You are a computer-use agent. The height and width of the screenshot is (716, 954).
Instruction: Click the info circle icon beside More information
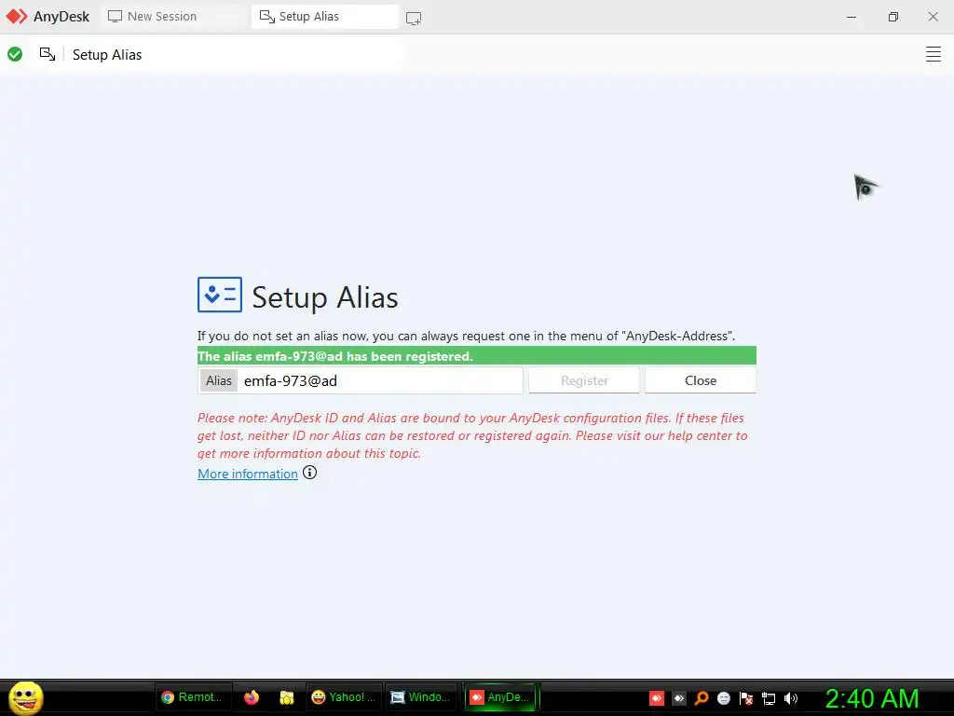coord(309,473)
